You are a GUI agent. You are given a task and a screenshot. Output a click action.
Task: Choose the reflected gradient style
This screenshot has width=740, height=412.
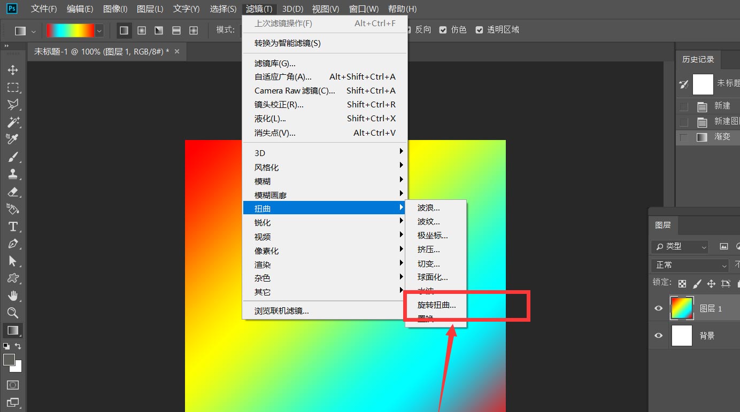176,30
